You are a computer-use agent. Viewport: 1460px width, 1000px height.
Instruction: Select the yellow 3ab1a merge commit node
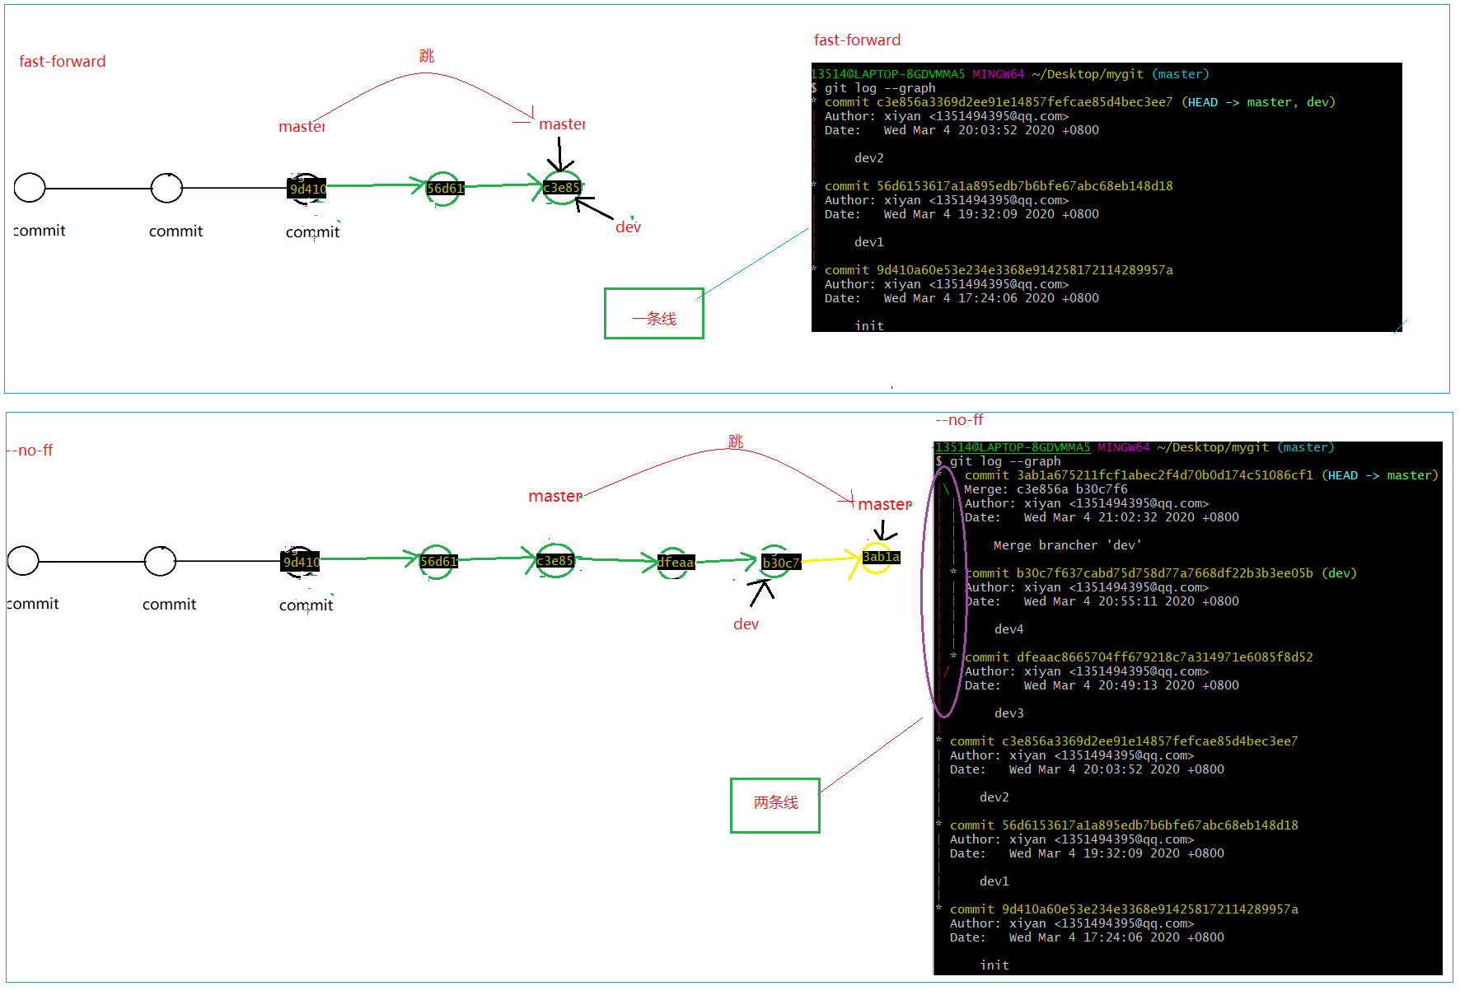(x=879, y=558)
